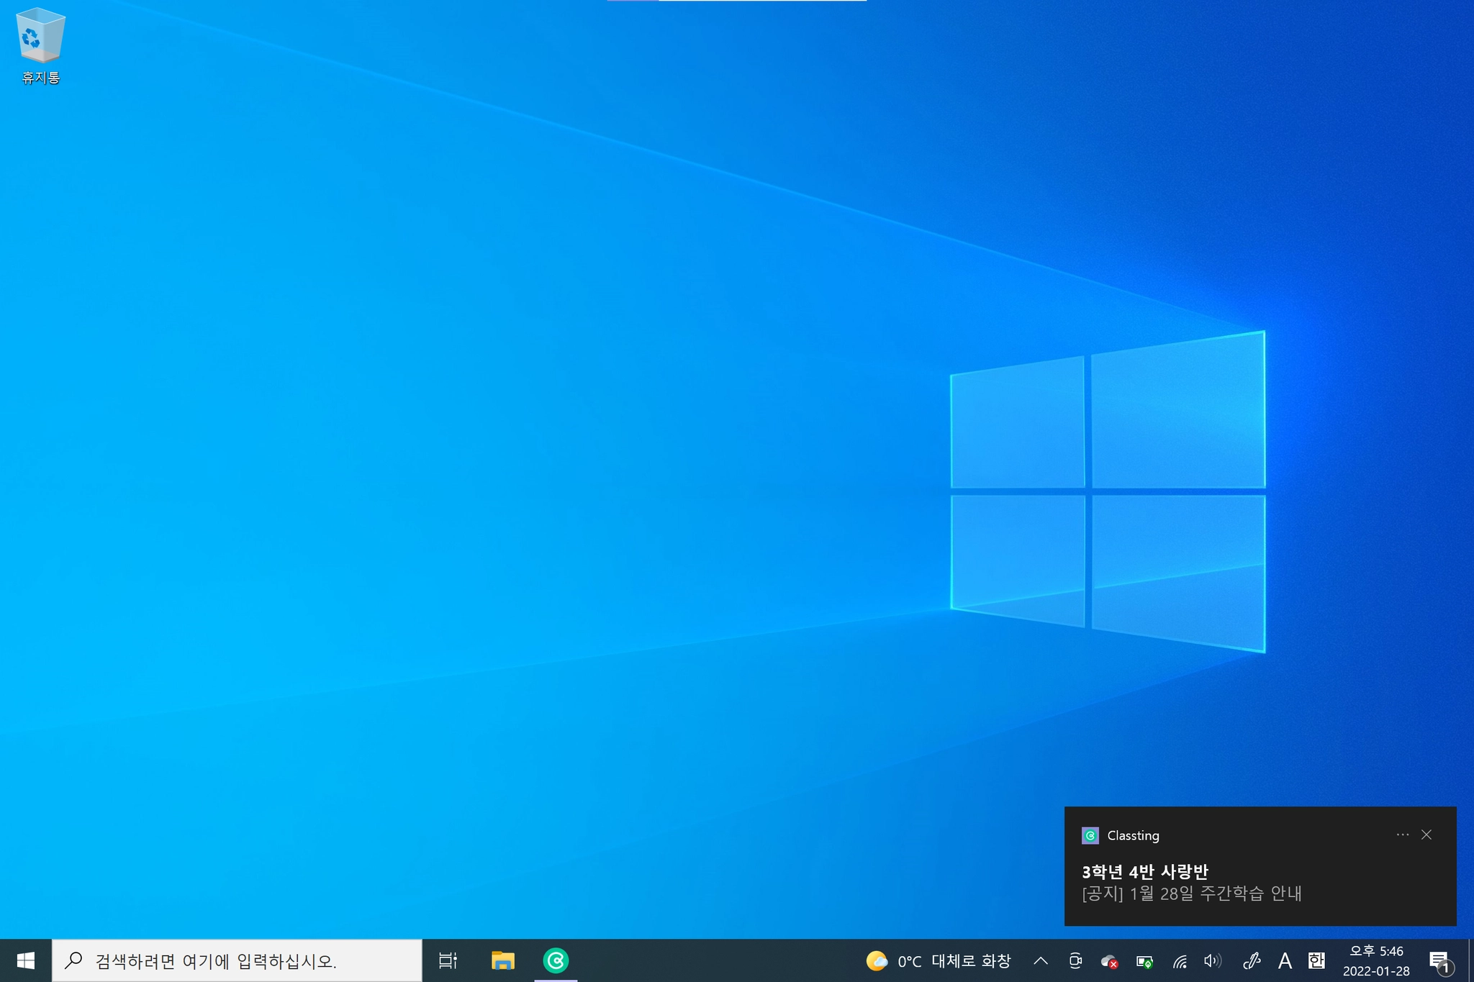Check battery status in the tray
The image size is (1474, 982).
[1144, 961]
